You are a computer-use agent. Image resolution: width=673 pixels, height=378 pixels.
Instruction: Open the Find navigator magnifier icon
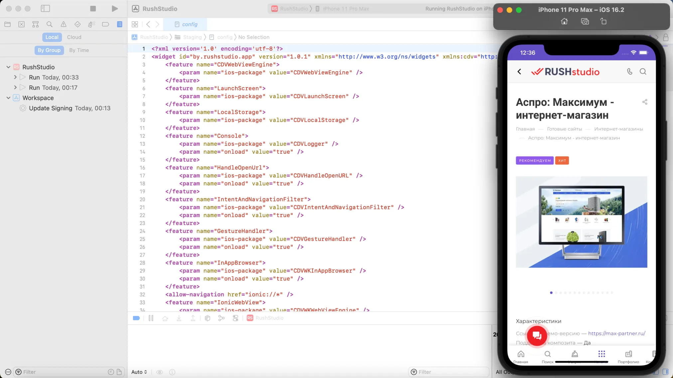[x=50, y=24]
